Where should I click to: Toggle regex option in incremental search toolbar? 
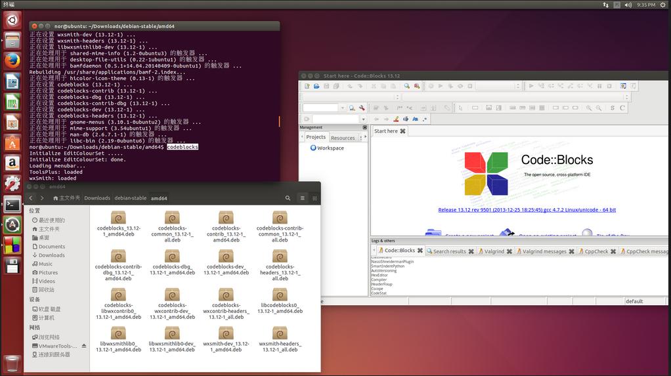tap(425, 119)
